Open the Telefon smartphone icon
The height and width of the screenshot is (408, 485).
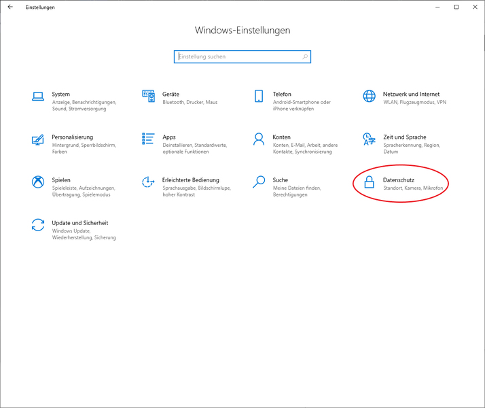coord(259,97)
